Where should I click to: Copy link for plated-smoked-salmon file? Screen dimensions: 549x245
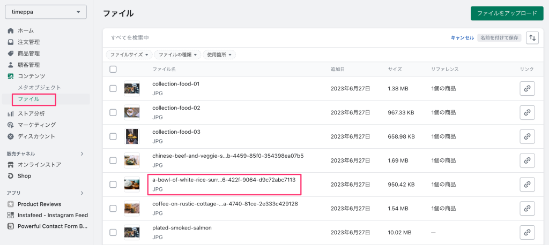(x=527, y=232)
